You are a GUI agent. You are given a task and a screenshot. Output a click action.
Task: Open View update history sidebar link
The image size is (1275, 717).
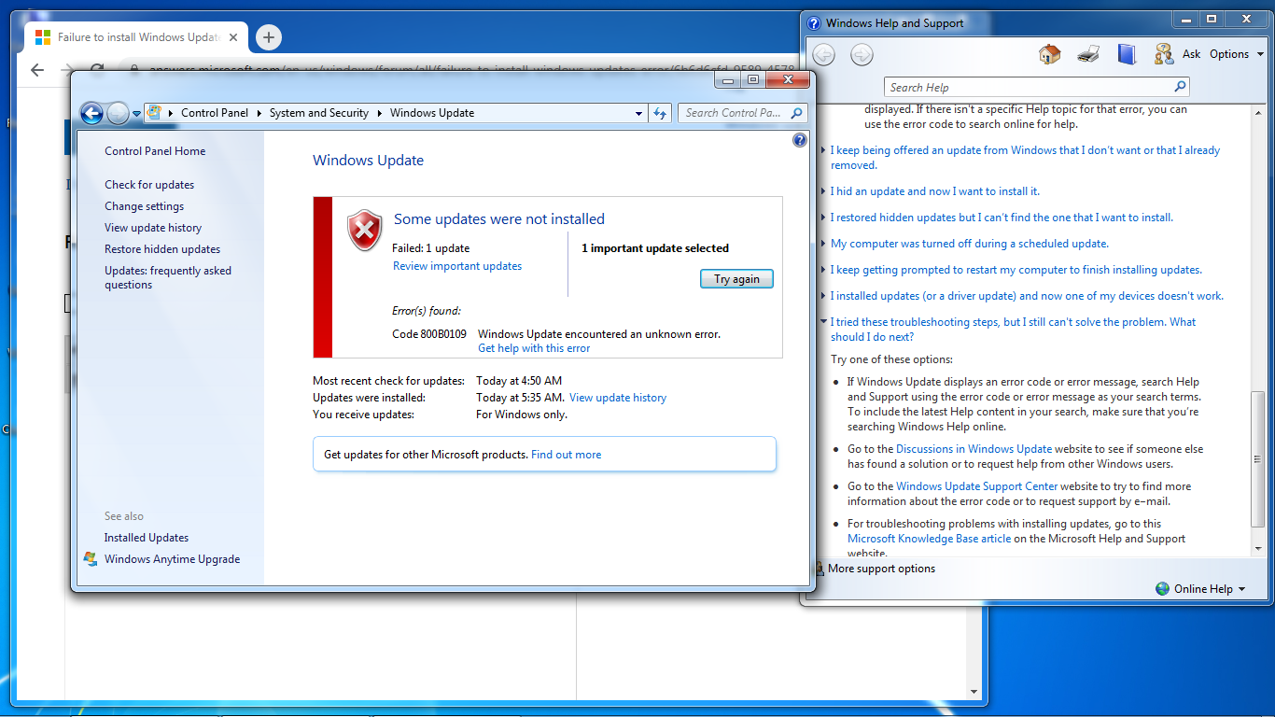[153, 228]
